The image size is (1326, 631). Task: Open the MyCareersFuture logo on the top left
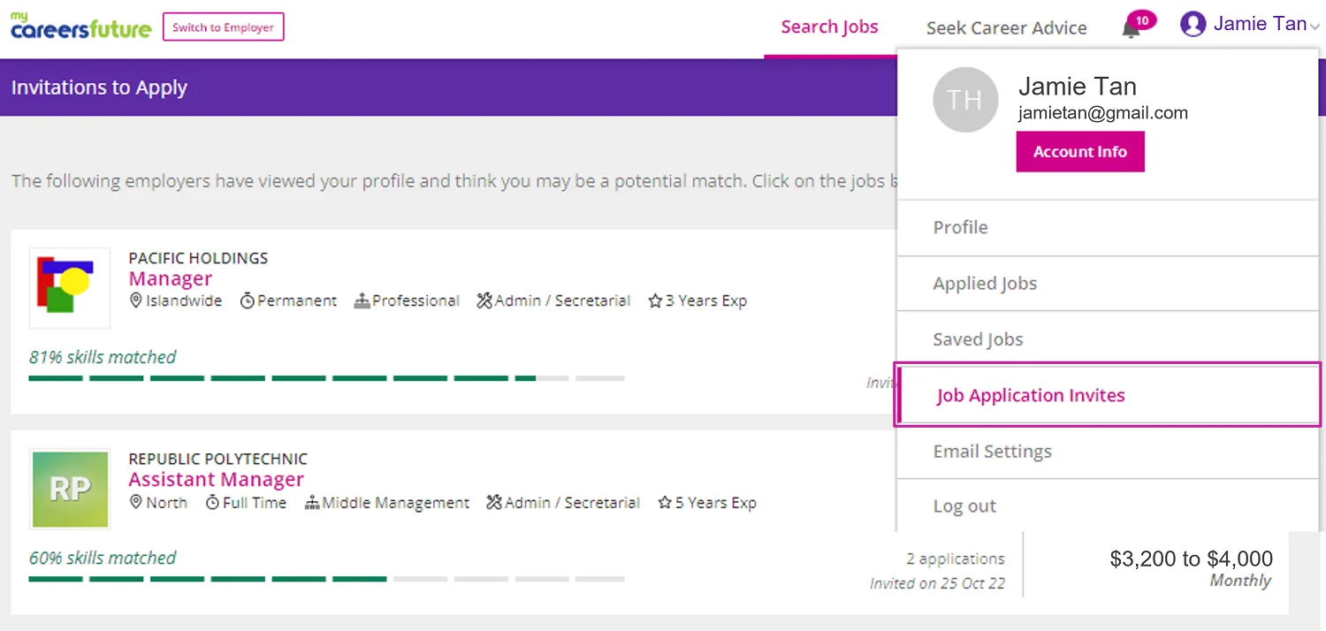coord(80,25)
